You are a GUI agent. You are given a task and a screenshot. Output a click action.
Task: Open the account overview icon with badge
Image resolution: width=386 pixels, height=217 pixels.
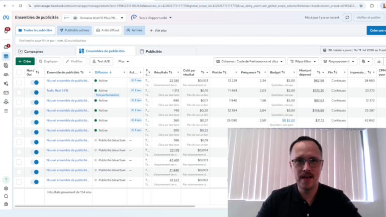point(6,47)
